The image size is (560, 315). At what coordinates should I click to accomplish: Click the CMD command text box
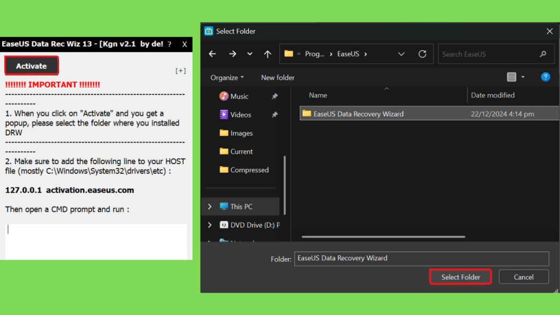coord(96,241)
